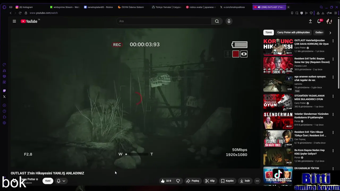Image resolution: width=340 pixels, height=191 pixels.
Task: Save video with Kaydet button
Action: [227, 181]
